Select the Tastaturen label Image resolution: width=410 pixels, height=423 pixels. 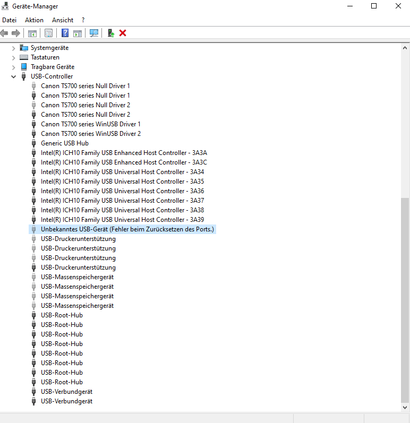click(x=45, y=57)
